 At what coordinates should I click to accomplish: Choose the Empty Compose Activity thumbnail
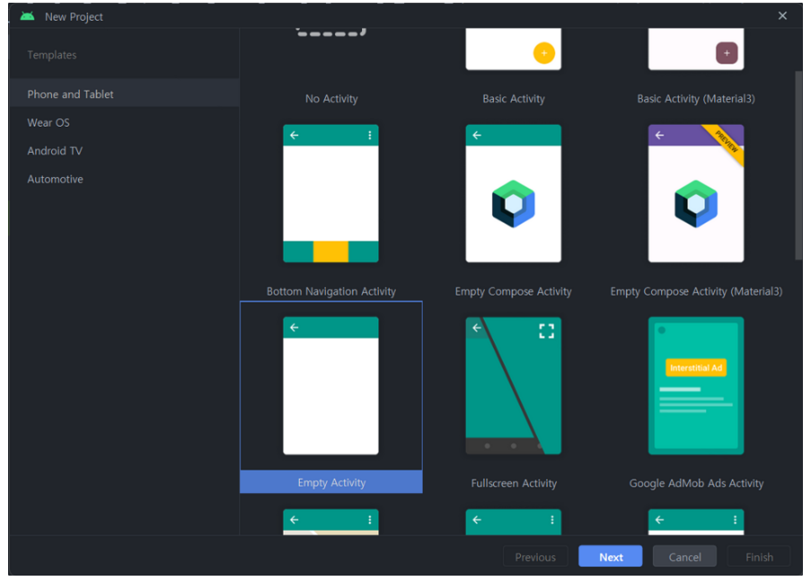click(513, 193)
